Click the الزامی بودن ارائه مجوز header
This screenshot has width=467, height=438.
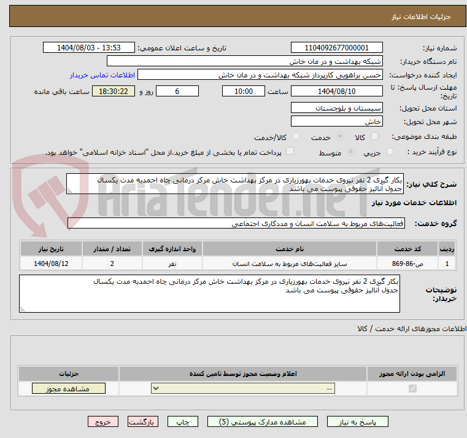coord(412,373)
